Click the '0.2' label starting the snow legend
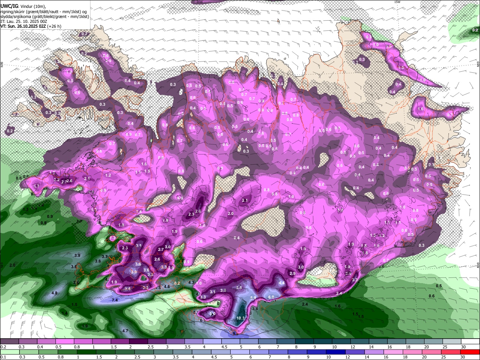The image size is (480, 360). 2,347
